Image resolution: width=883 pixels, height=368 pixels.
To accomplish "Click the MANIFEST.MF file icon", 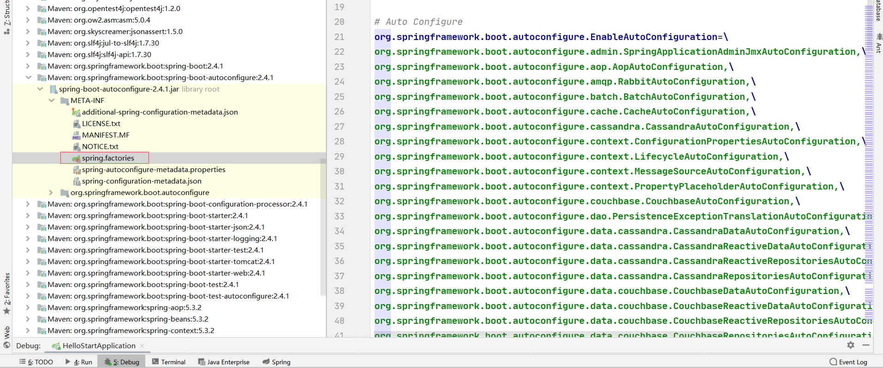I will [77, 135].
